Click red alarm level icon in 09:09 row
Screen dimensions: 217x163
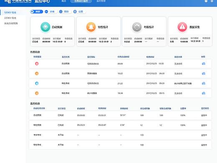pos(37,64)
